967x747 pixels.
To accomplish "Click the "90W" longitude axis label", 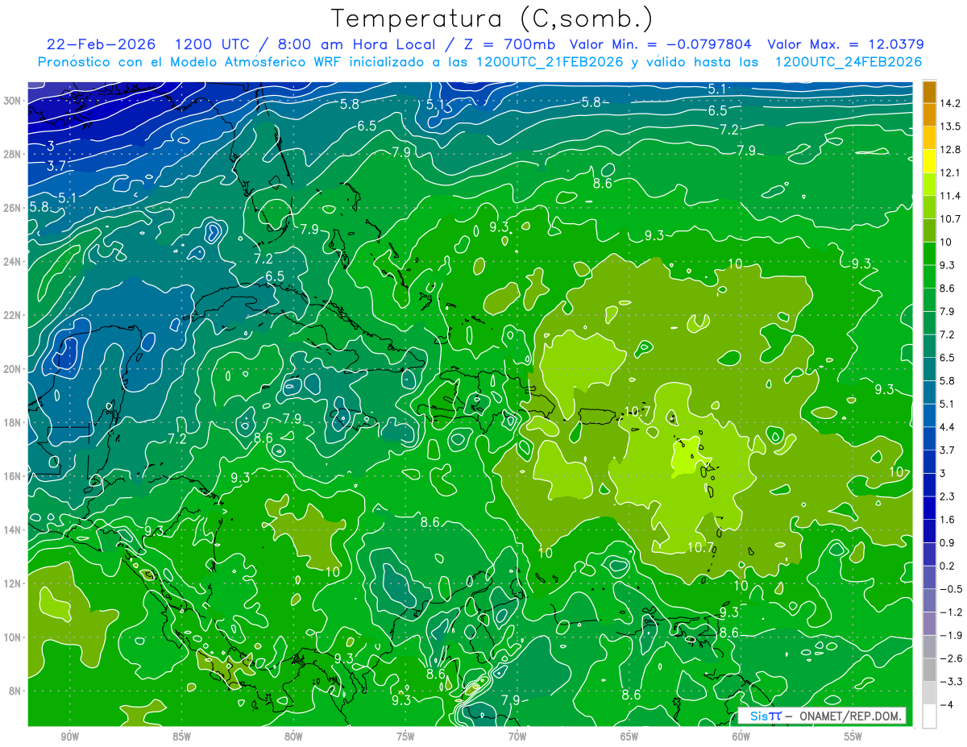I will (69, 736).
